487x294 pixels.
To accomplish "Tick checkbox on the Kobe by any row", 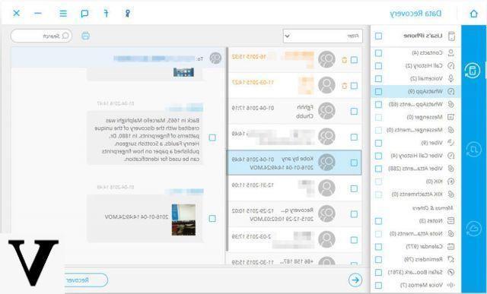I will click(354, 163).
